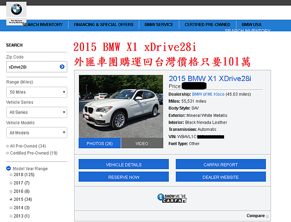Open the BMW USA menu item
Viewport: 291px width, 222px height.
251,25
